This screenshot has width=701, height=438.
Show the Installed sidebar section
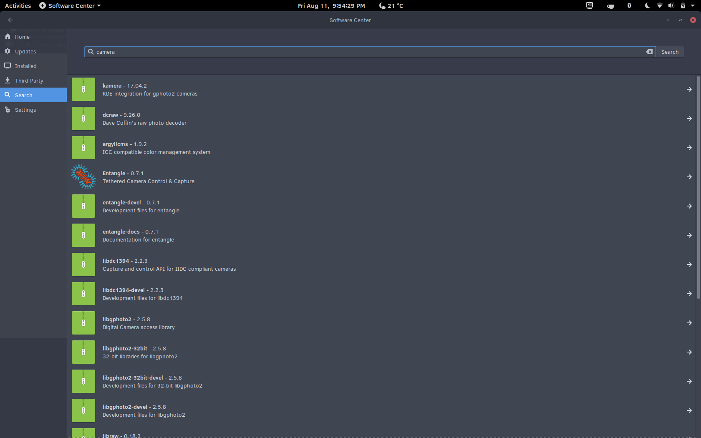click(x=33, y=66)
